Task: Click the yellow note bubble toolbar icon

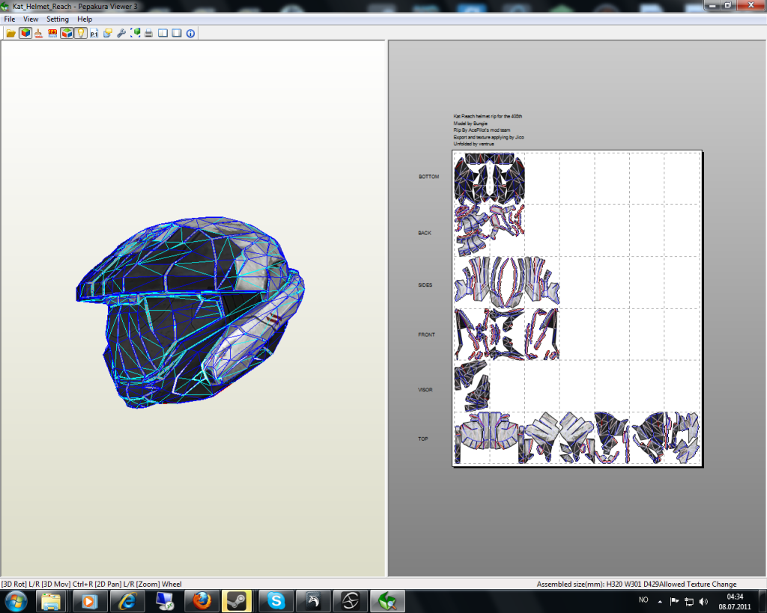Action: (108, 33)
